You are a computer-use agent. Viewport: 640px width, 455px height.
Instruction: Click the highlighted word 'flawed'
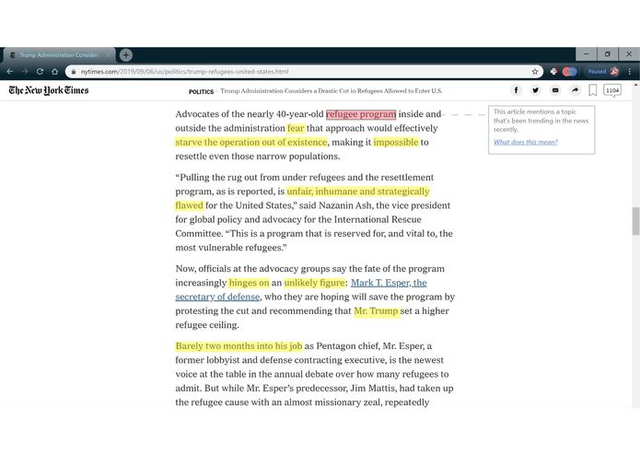189,205
